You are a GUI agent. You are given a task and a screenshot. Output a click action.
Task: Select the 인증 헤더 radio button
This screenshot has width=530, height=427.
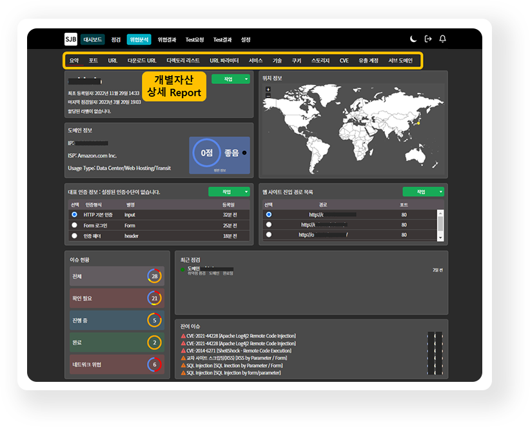click(75, 236)
